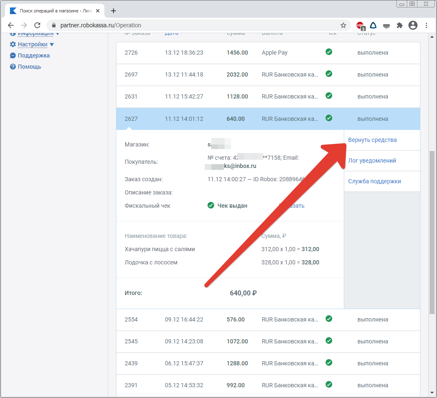Viewport: 437px width, 398px height.
Task: Click Служба поддержки link
Action: (x=374, y=181)
